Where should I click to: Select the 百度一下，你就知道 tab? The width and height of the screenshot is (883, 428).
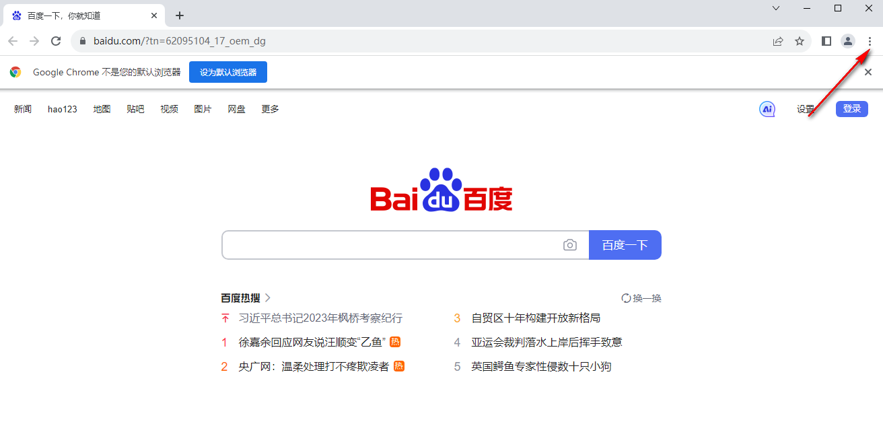coord(85,15)
